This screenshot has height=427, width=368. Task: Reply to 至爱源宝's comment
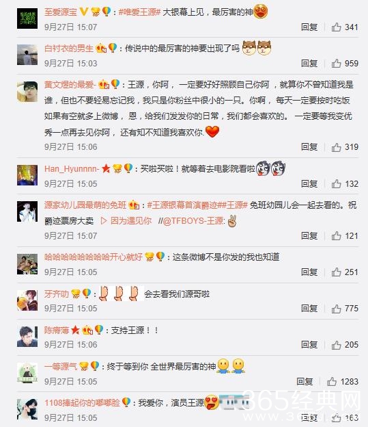pyautogui.click(x=309, y=27)
